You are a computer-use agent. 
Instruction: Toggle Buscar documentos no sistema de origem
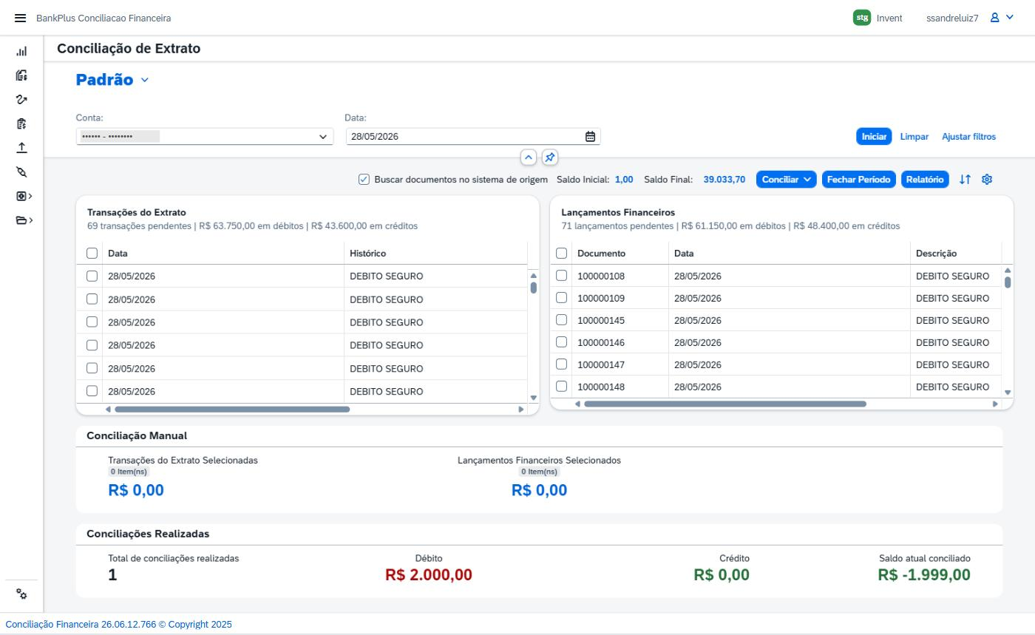[364, 180]
